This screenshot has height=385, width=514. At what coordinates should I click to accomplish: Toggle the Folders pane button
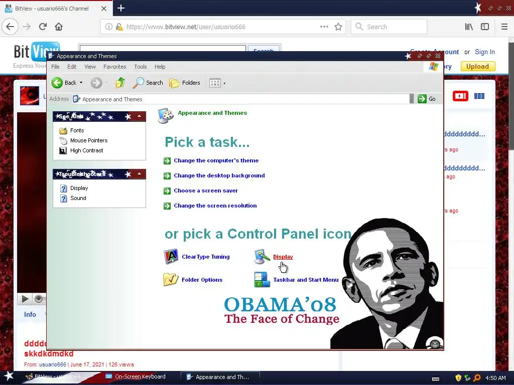pos(185,83)
